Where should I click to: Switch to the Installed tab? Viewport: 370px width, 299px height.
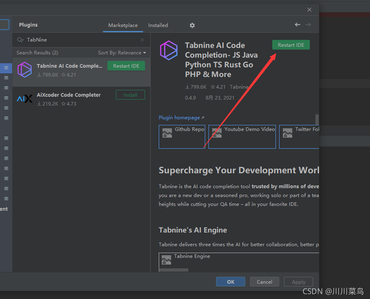[x=158, y=25]
